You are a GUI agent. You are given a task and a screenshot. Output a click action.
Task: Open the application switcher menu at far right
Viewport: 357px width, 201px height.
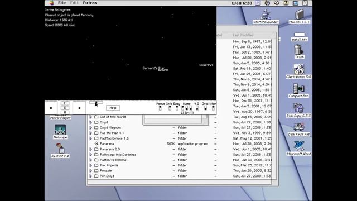point(305,3)
